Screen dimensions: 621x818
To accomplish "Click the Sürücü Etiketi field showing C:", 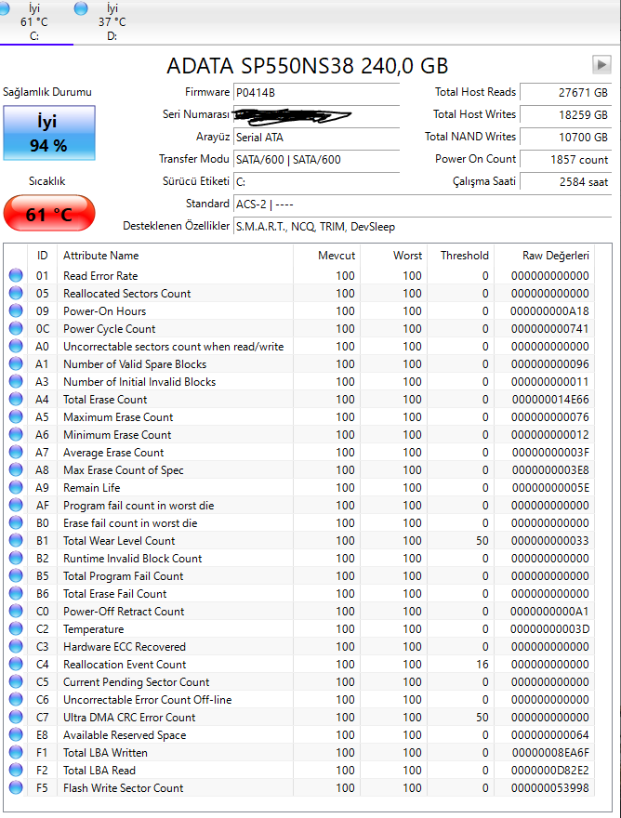I will [x=316, y=181].
